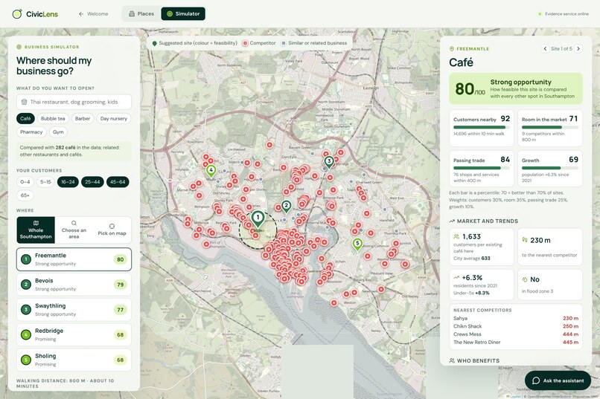Toggle the 5–15 age group
Image resolution: width=600 pixels, height=399 pixels.
coord(45,182)
